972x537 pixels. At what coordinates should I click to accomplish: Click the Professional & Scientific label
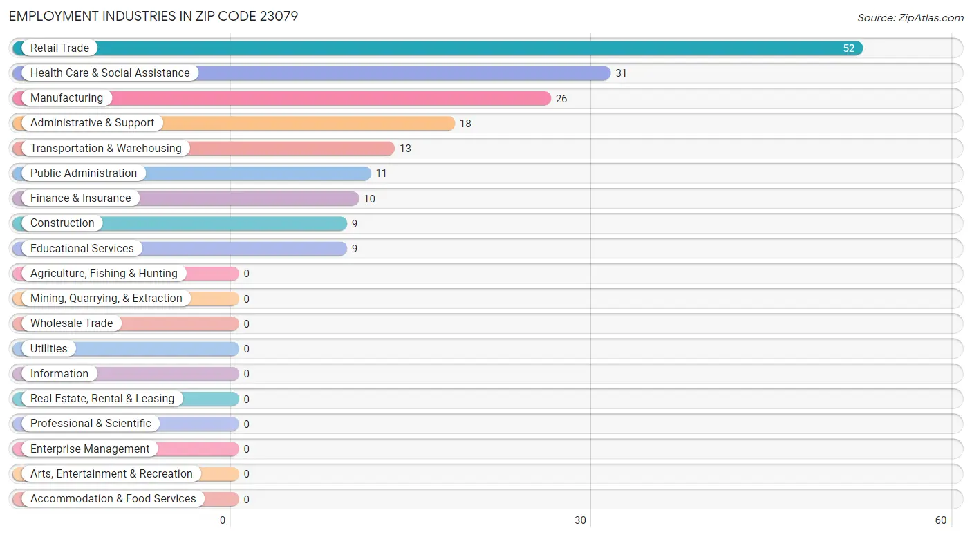91,423
